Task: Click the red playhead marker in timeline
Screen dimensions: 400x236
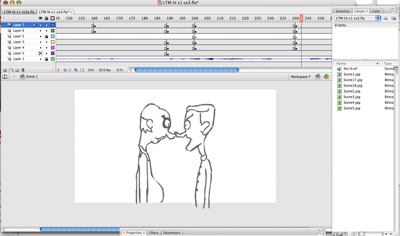Action: pyautogui.click(x=301, y=18)
